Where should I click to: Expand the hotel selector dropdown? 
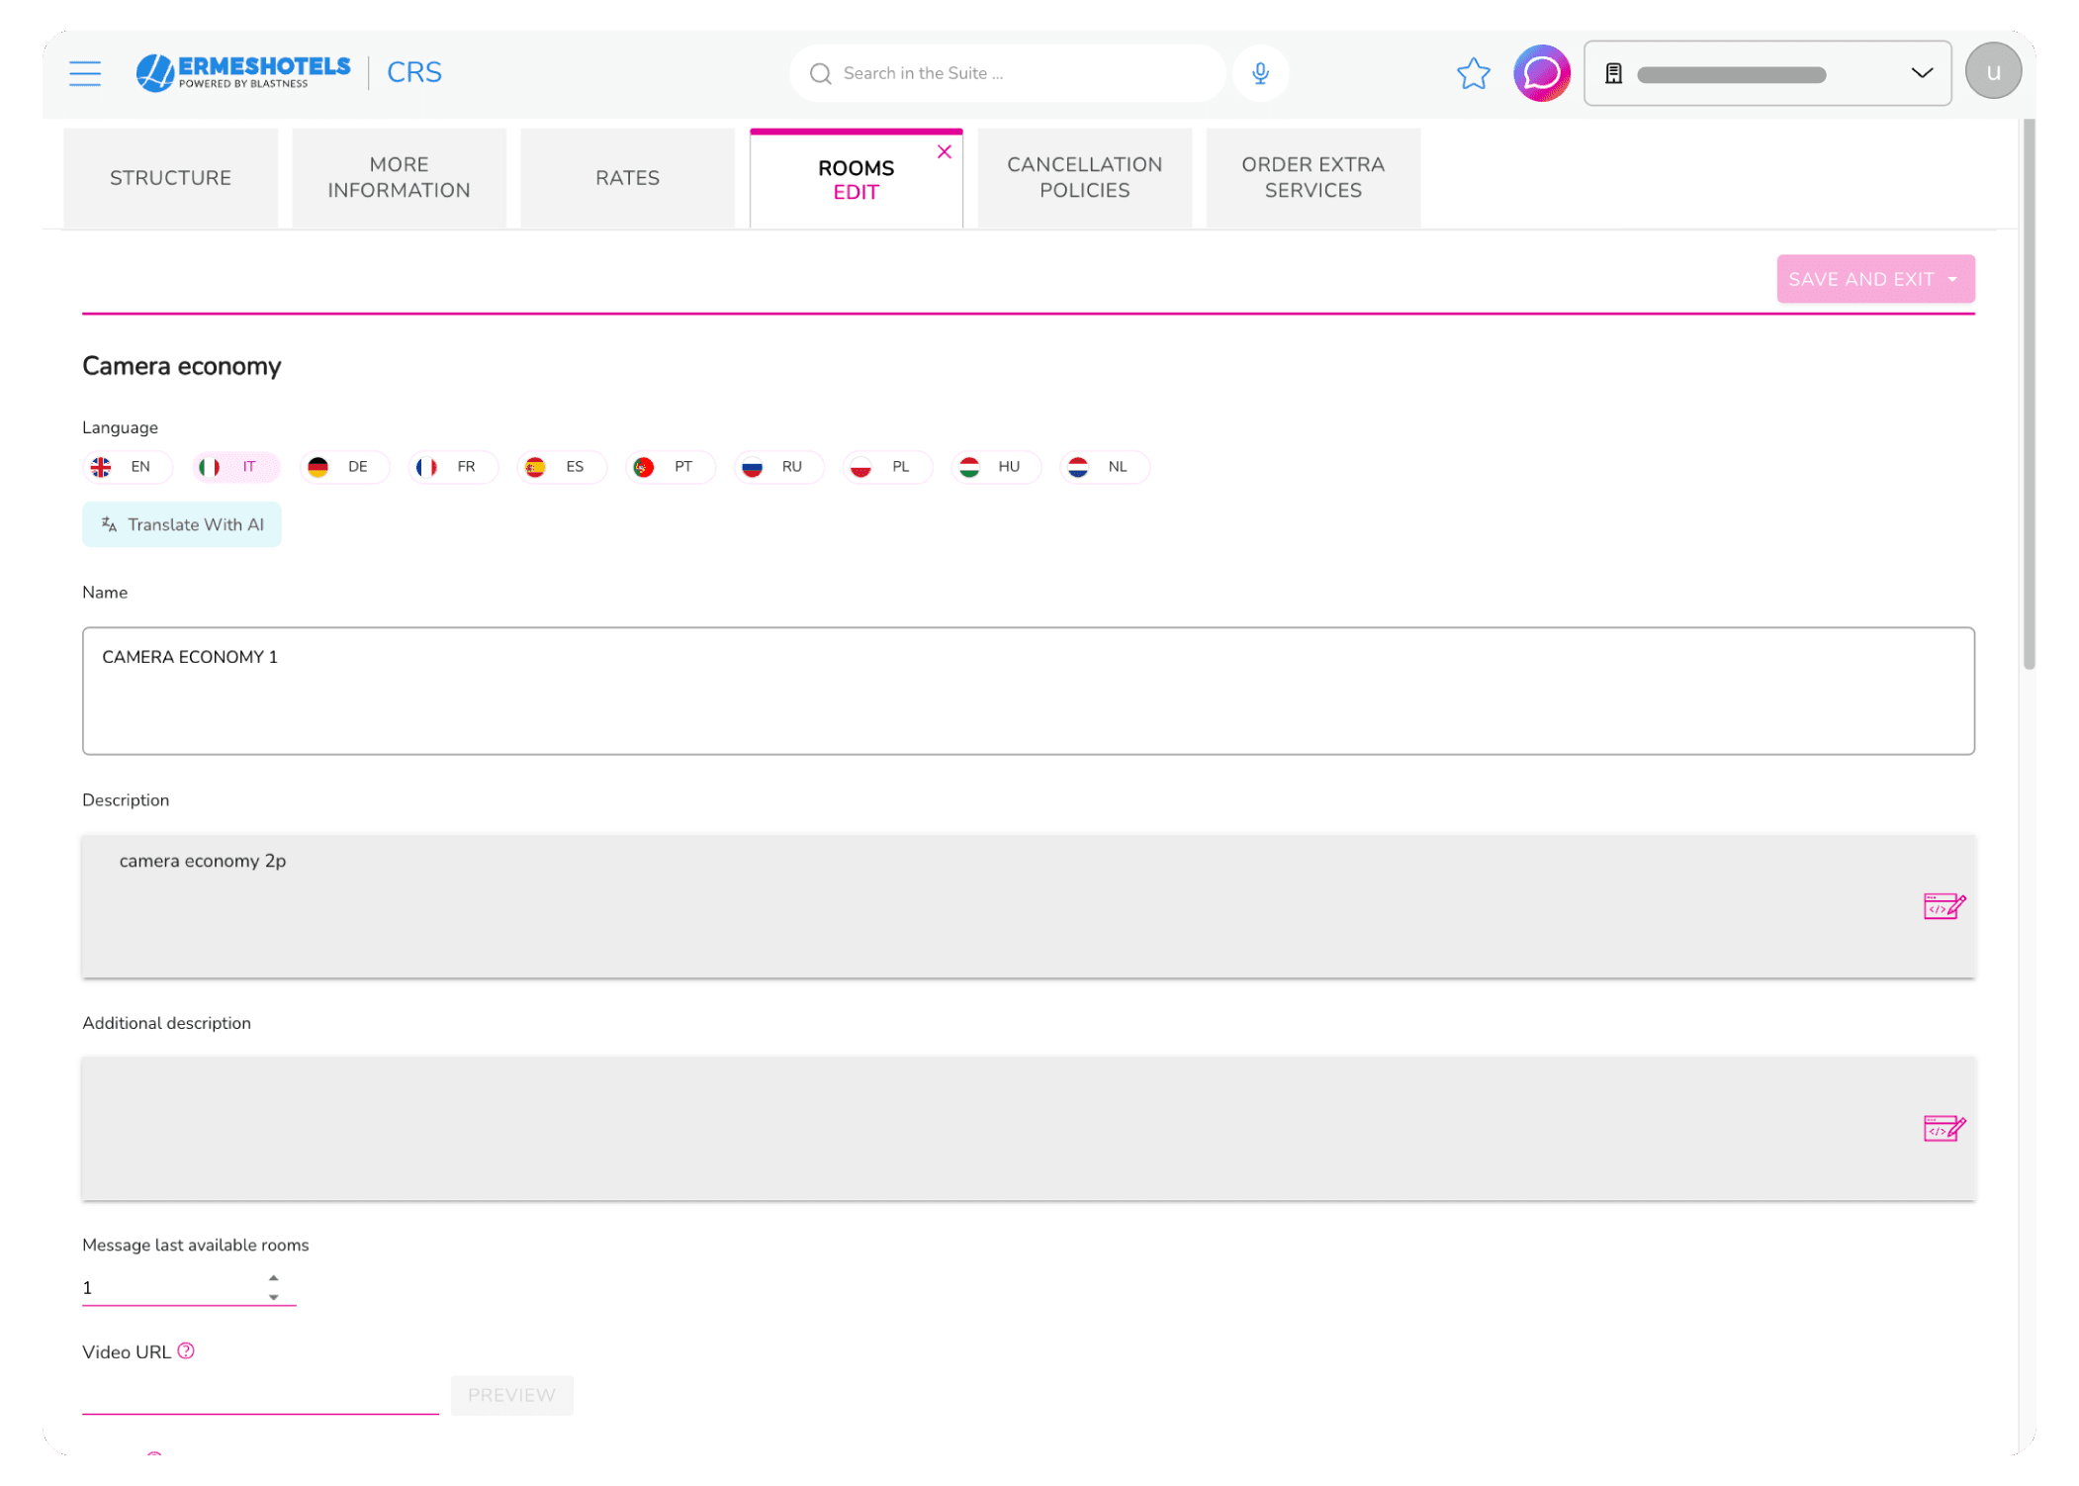point(1921,73)
